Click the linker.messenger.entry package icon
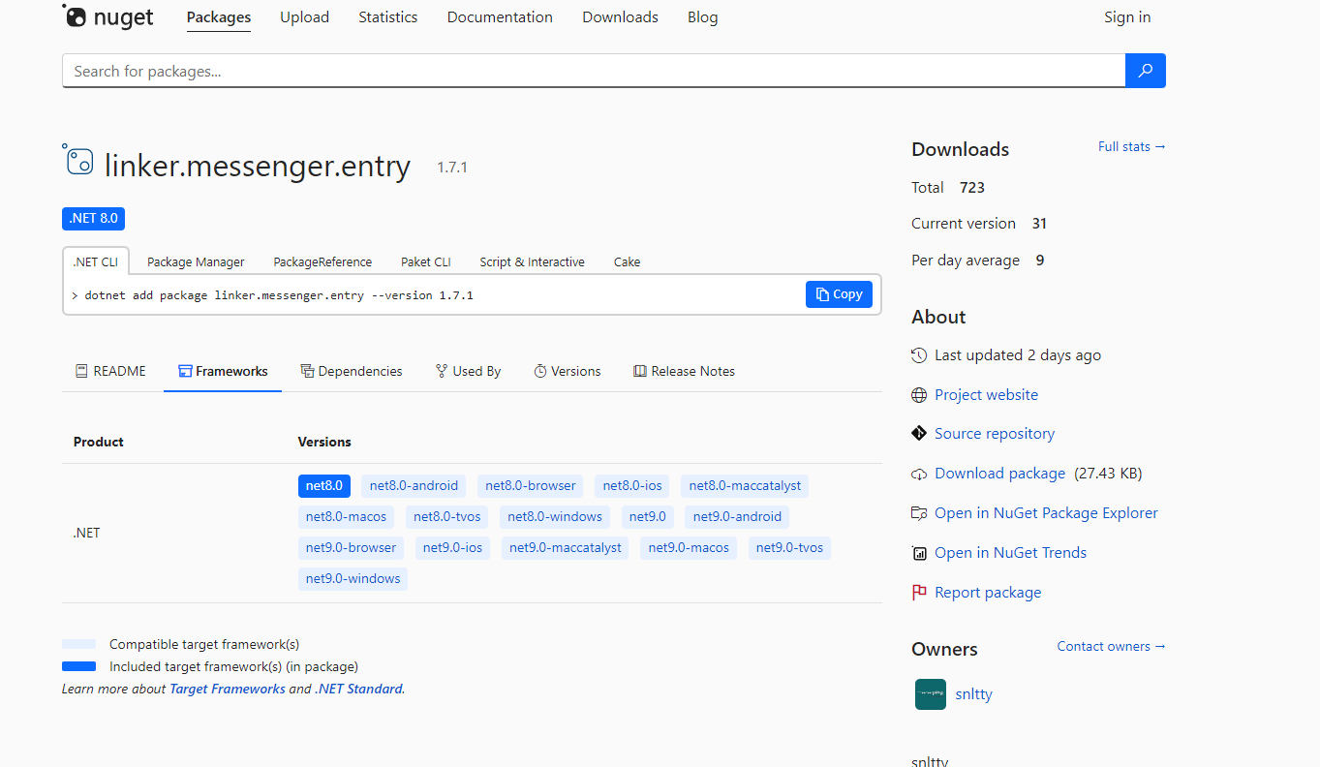 tap(78, 161)
